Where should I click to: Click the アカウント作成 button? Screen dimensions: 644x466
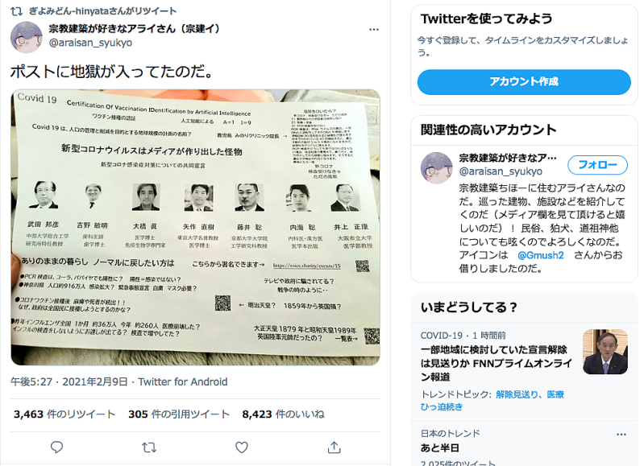524,82
